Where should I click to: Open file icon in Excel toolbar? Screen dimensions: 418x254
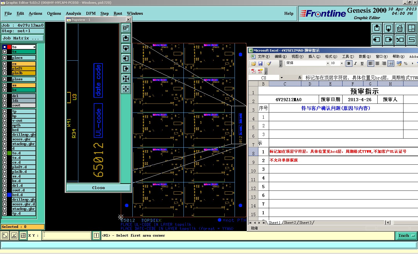[254, 63]
